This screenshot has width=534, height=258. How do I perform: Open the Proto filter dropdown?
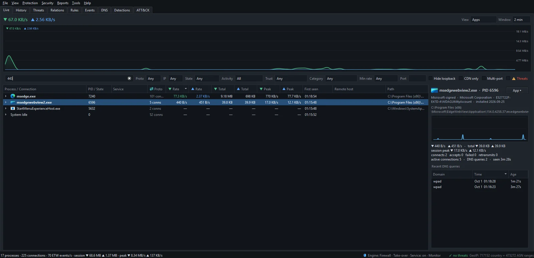[x=153, y=78]
